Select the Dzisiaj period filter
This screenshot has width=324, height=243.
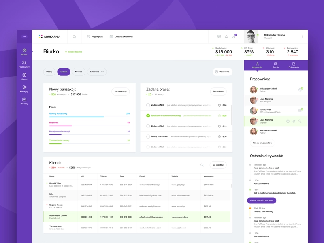click(49, 72)
